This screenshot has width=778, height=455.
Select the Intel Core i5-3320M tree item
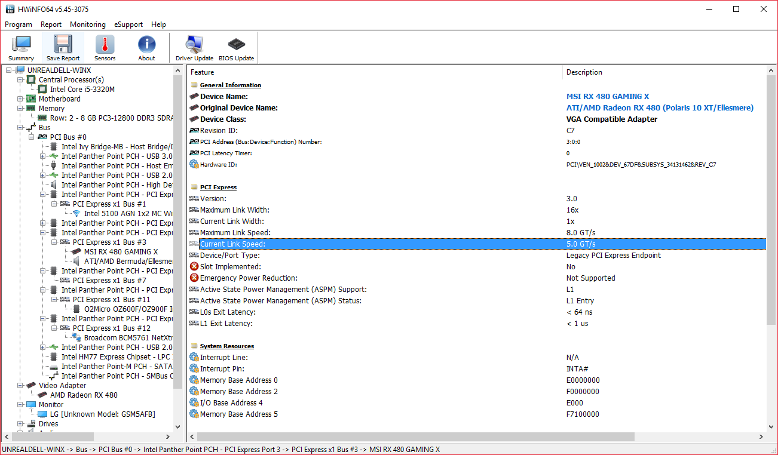[82, 89]
